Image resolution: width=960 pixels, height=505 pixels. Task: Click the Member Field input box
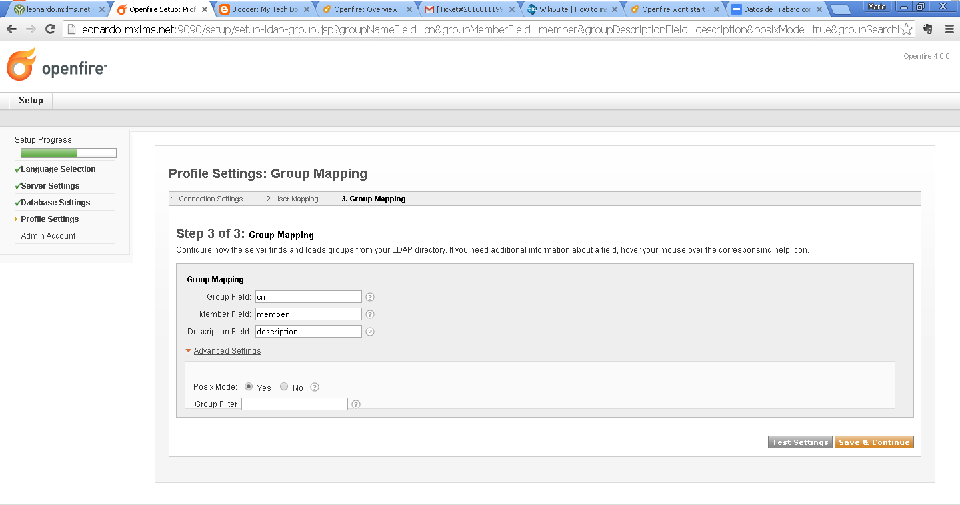309,314
